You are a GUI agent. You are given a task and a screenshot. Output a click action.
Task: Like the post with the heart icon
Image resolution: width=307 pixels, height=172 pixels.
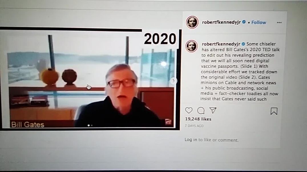(x=189, y=110)
